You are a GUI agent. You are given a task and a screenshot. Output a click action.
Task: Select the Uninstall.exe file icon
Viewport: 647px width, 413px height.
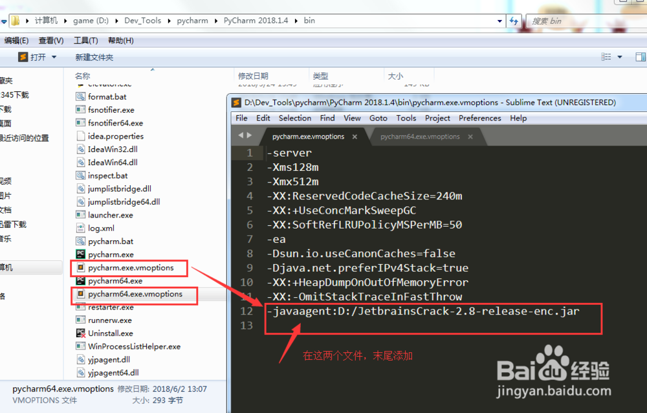[80, 333]
